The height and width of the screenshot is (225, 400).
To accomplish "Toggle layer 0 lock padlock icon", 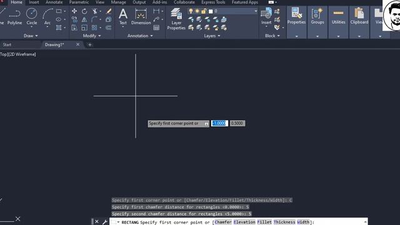I will 204,11.
